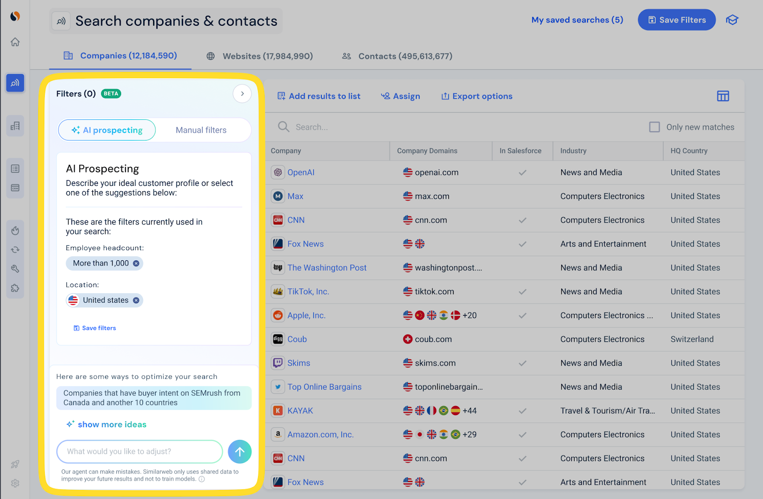Image resolution: width=763 pixels, height=499 pixels.
Task: Open the Max company link
Action: tap(295, 196)
